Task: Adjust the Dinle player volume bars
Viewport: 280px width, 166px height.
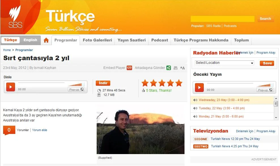Action: [76, 85]
